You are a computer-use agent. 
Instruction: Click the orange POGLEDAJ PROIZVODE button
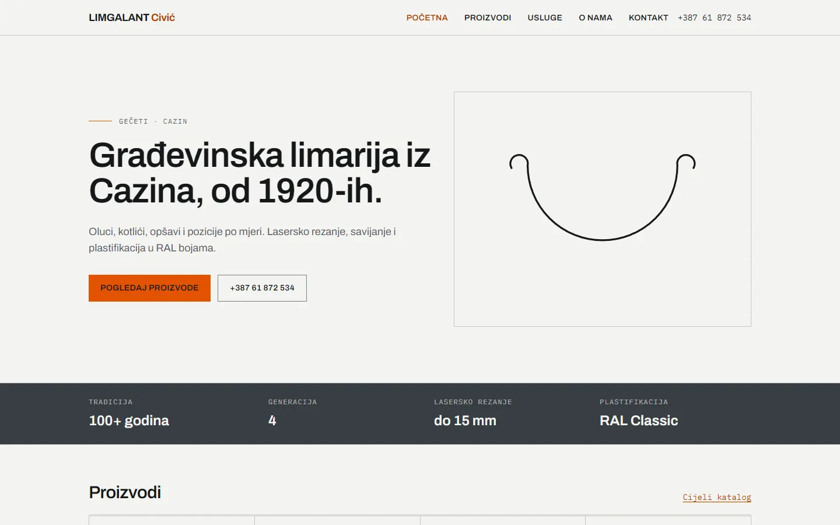149,288
